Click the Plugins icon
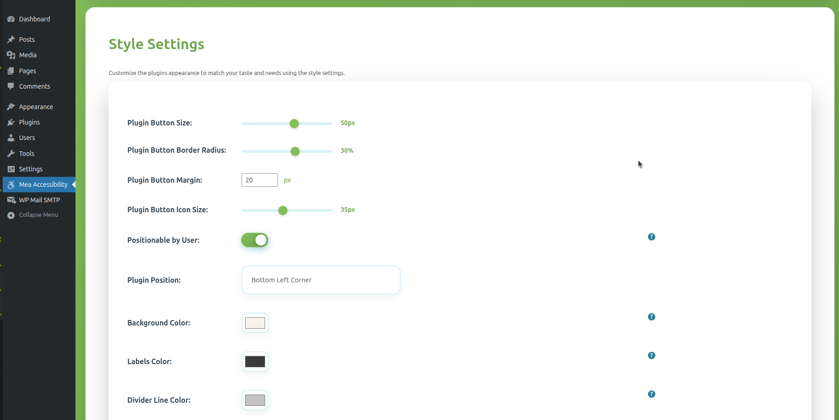 (11, 122)
